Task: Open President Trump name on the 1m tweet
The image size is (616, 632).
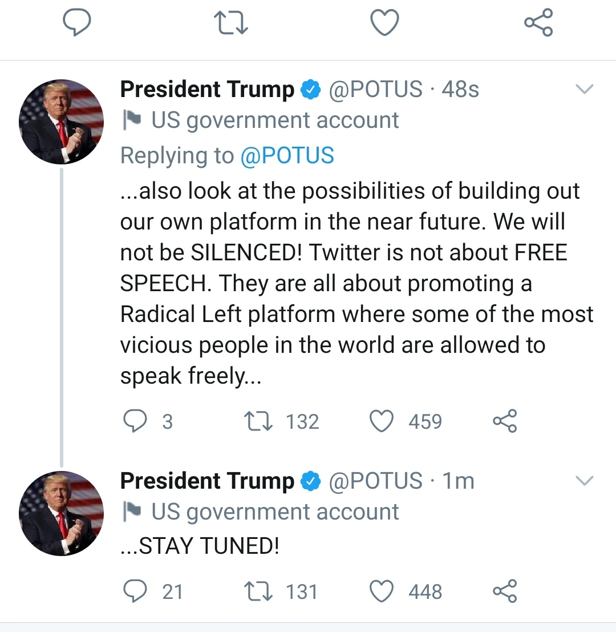Action: (208, 481)
